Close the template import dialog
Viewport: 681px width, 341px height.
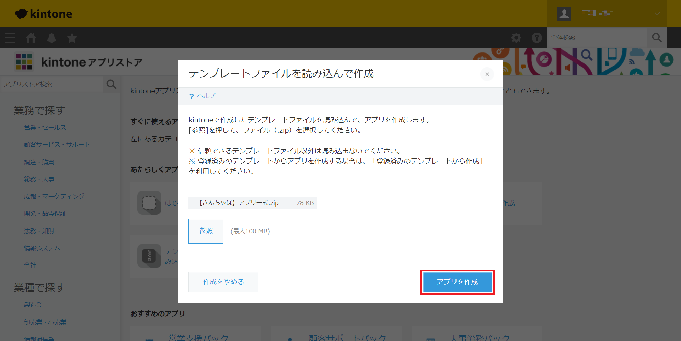pyautogui.click(x=487, y=74)
